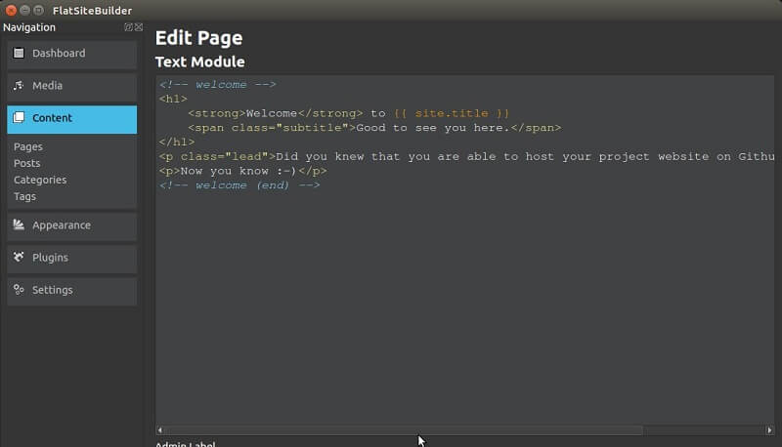Click the editor horizontal scrollbar thumb
Viewport: 782px width, 447px height.
tap(404, 430)
